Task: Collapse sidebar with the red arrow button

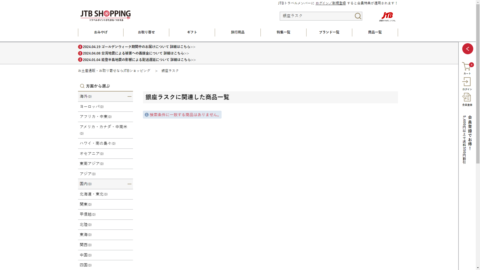Action: click(x=467, y=49)
